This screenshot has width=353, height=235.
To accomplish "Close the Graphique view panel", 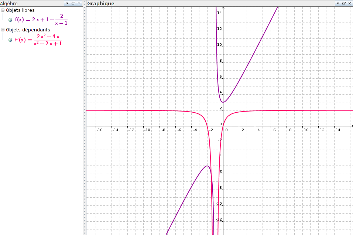I will [x=349, y=3].
